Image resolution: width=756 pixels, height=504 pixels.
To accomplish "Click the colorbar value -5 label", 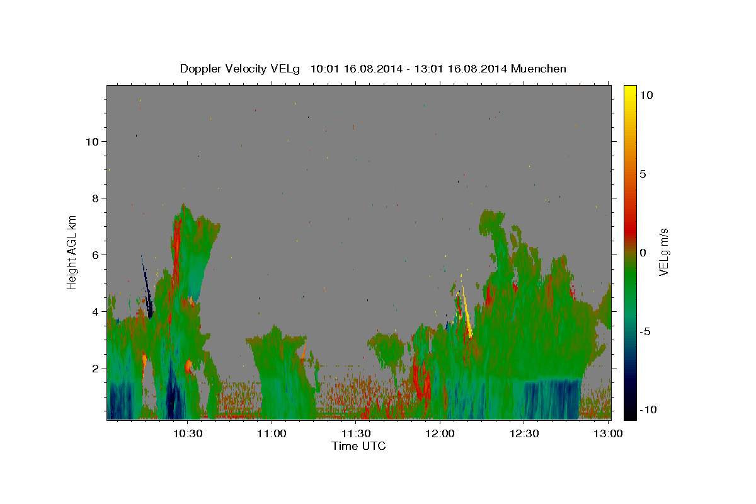I will [x=645, y=331].
